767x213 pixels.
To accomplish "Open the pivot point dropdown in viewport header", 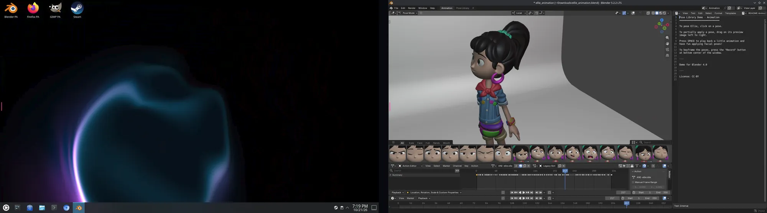I will pos(531,13).
